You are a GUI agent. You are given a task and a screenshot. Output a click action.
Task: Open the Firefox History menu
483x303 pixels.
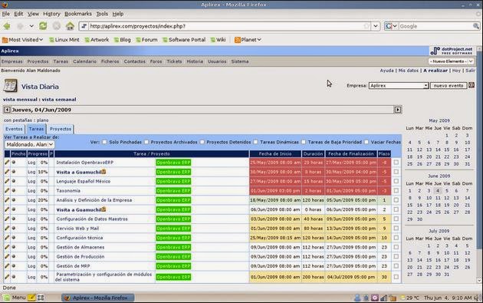point(51,14)
